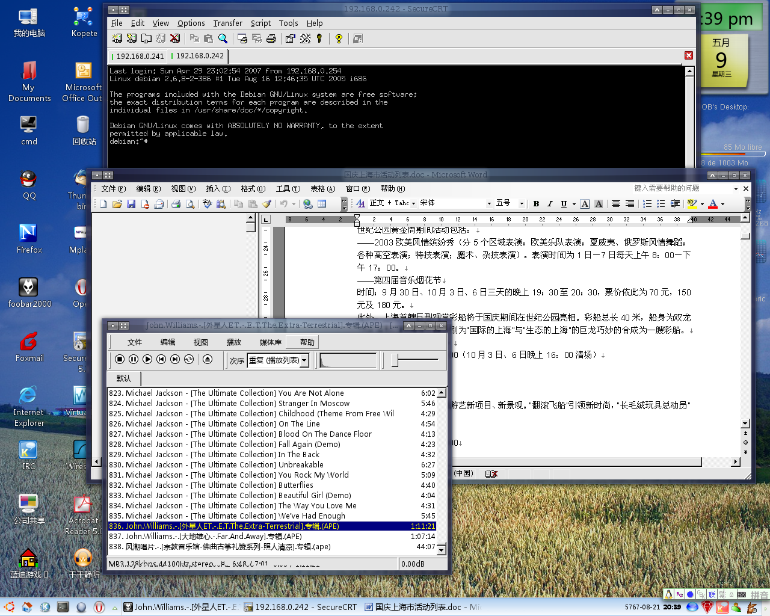770x616 pixels.
Task: Toggle character shading A in Word
Action: [599, 204]
